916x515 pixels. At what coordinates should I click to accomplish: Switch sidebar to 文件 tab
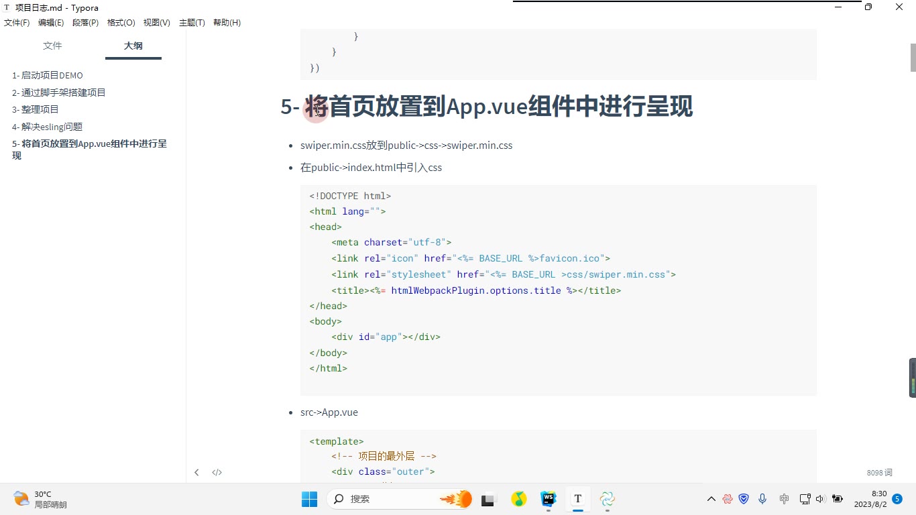click(52, 46)
